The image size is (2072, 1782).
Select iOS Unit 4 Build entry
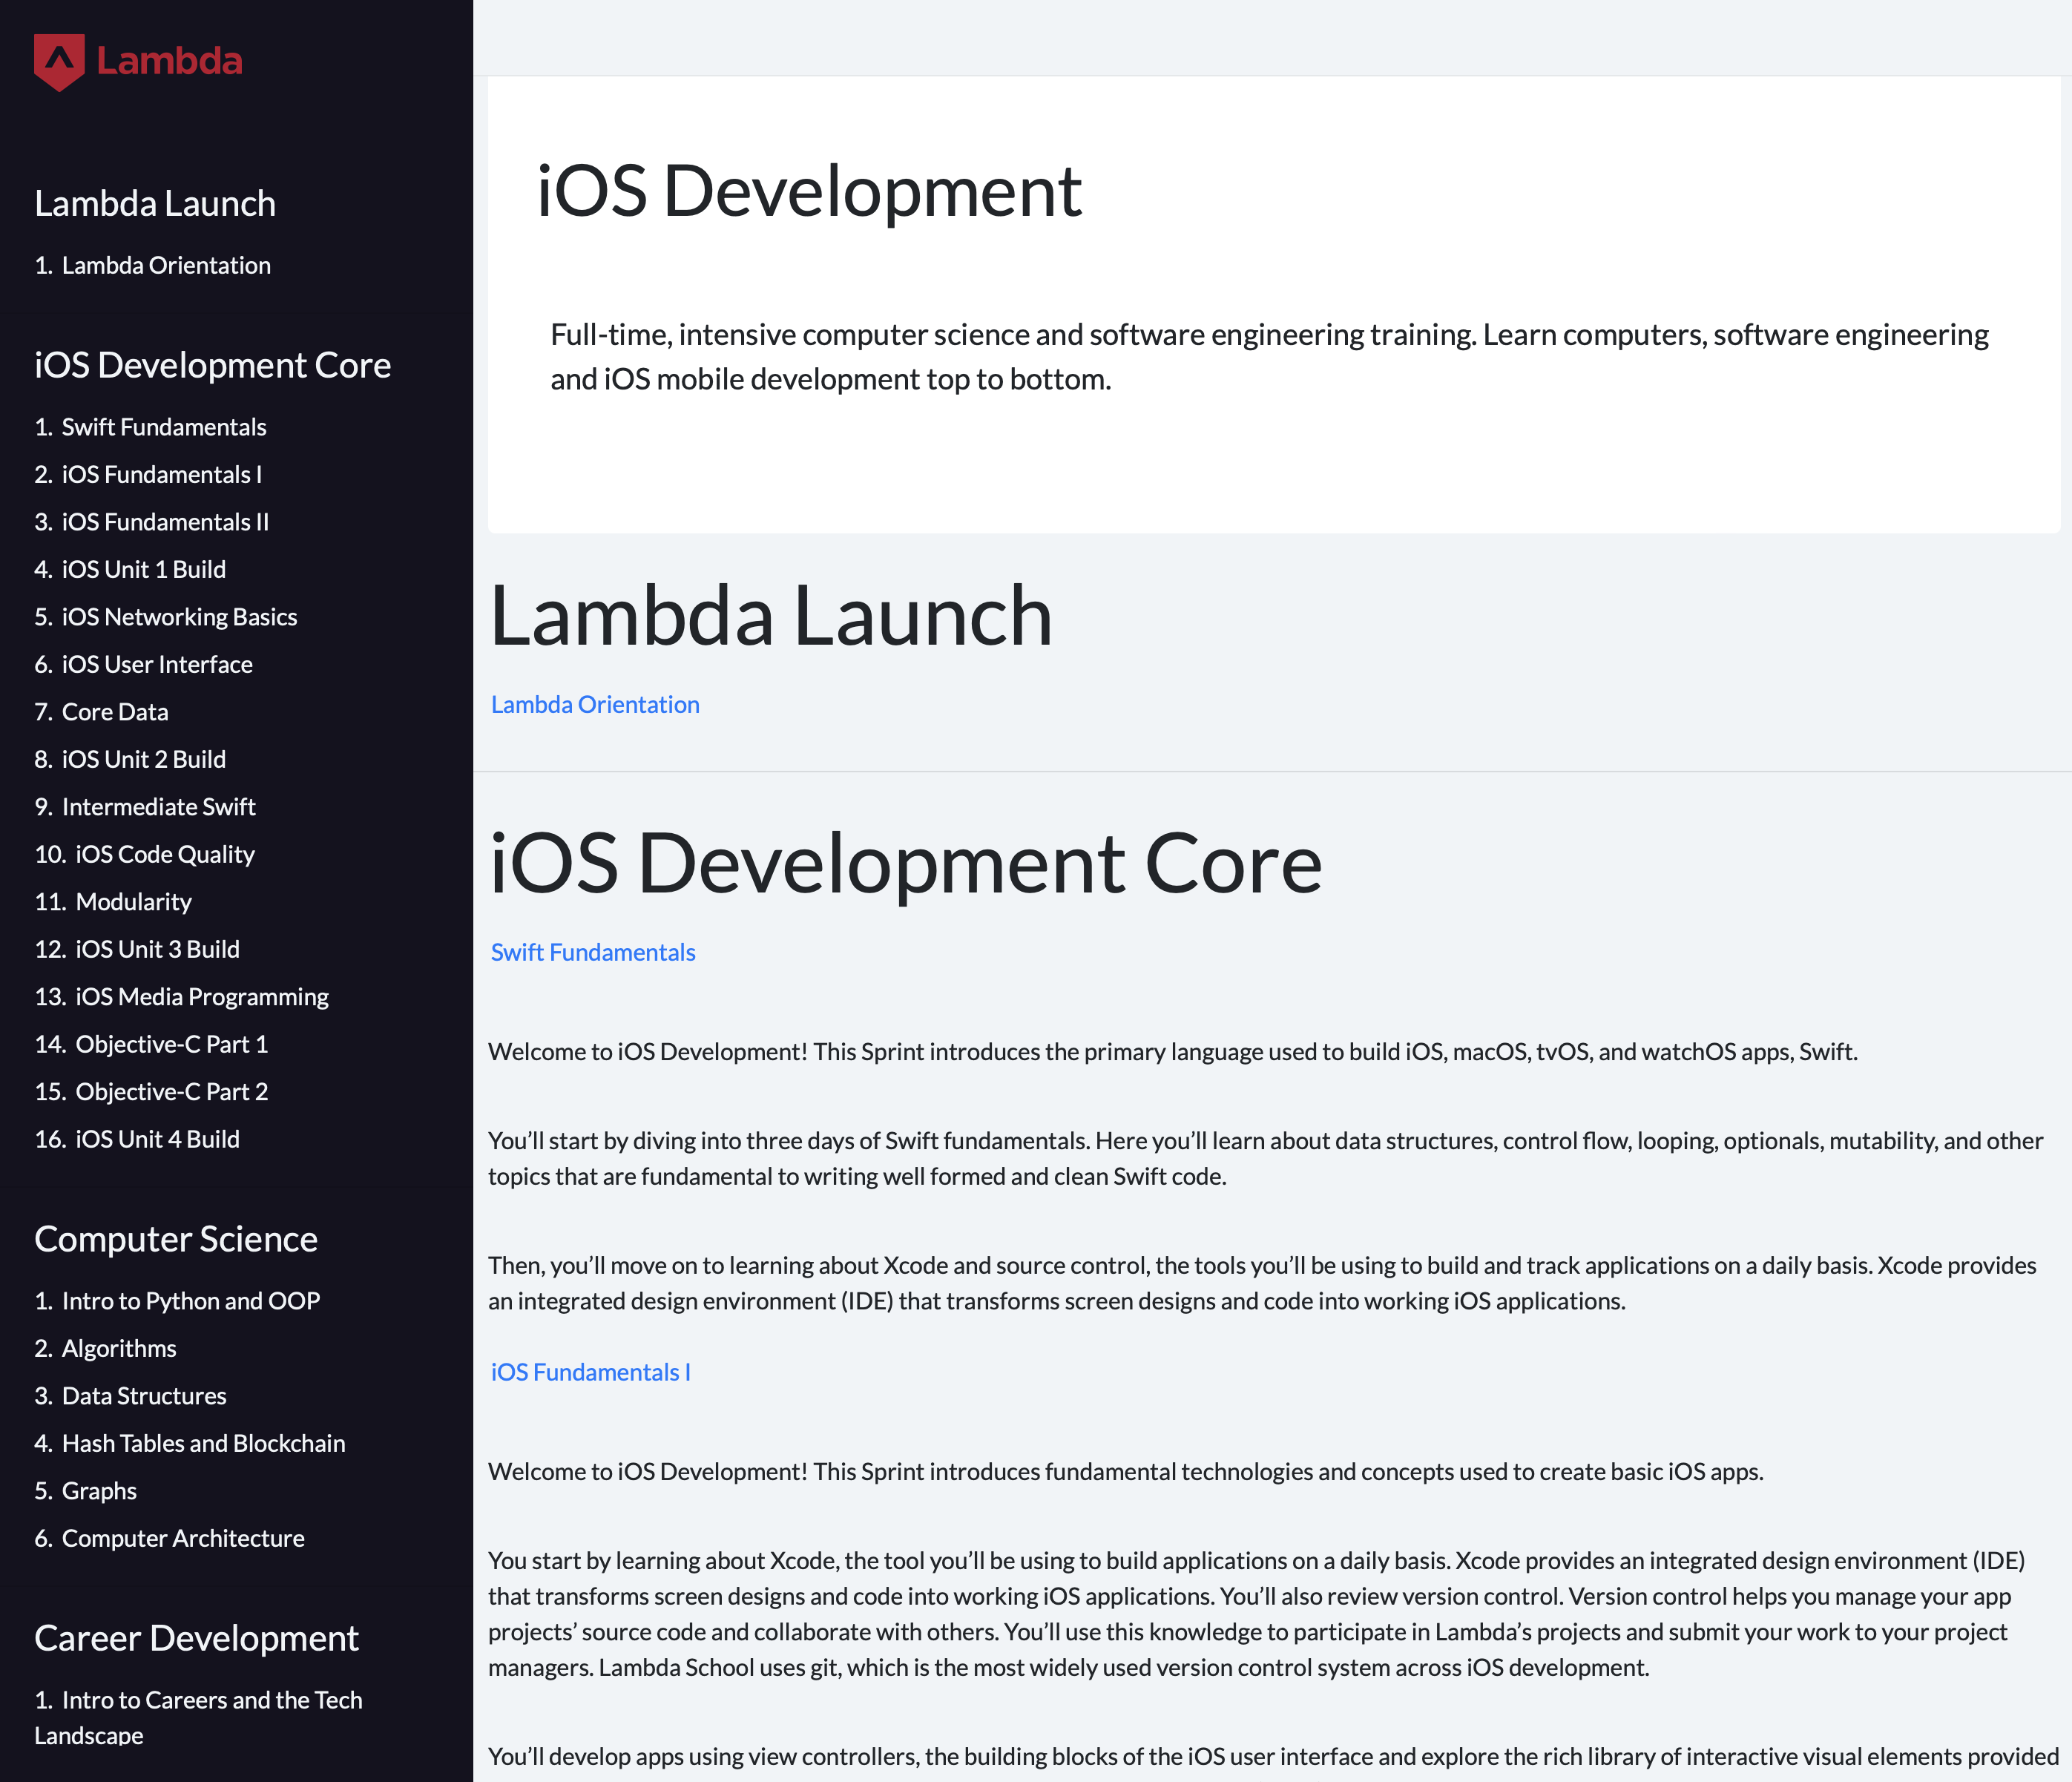click(157, 1139)
